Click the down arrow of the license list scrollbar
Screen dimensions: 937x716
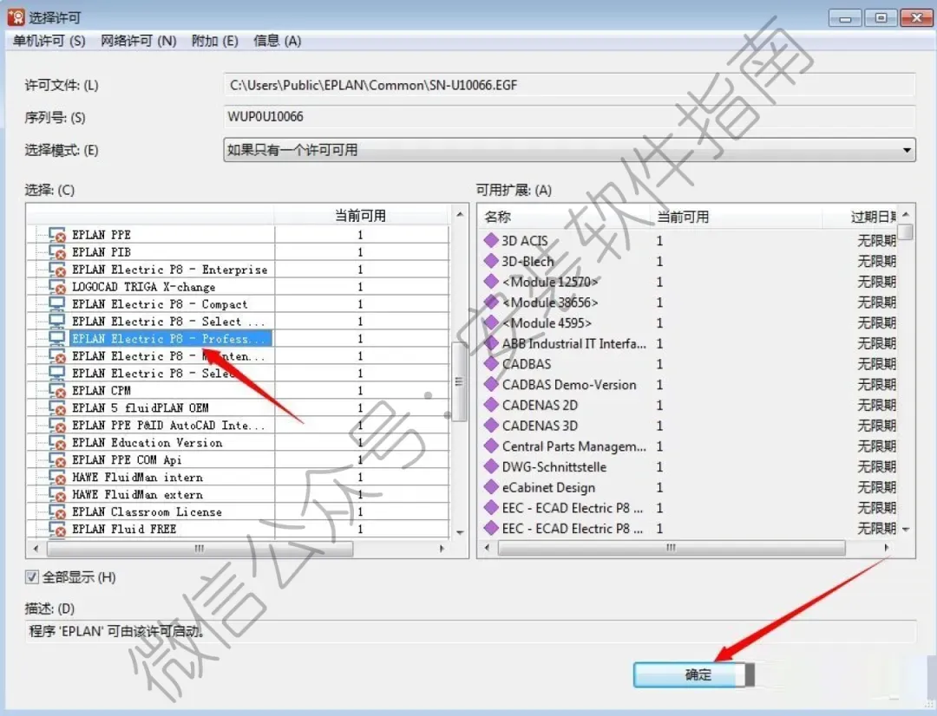pyautogui.click(x=460, y=532)
